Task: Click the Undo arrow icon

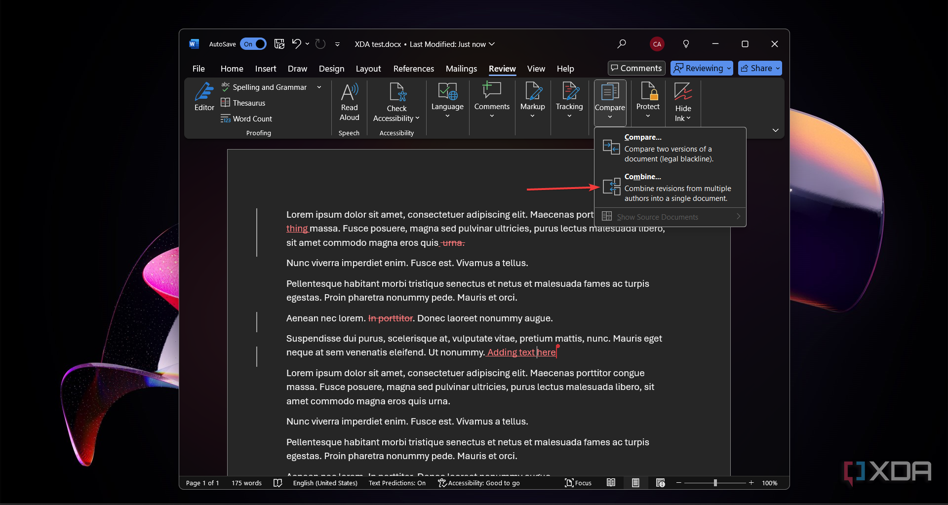Action: coord(296,44)
